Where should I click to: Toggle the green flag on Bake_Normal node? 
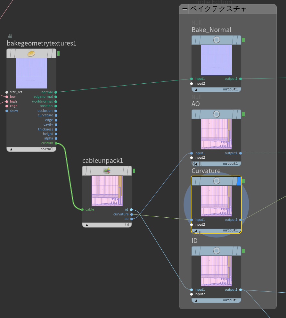(x=243, y=40)
